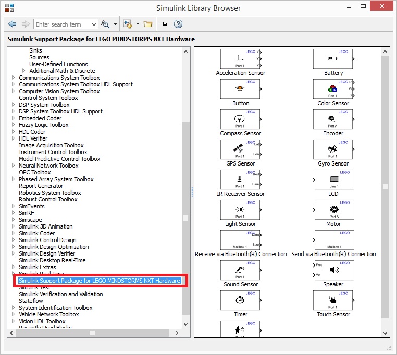The height and width of the screenshot is (355, 397).
Task: Select the Light Sensor block
Action: pyautogui.click(x=241, y=210)
